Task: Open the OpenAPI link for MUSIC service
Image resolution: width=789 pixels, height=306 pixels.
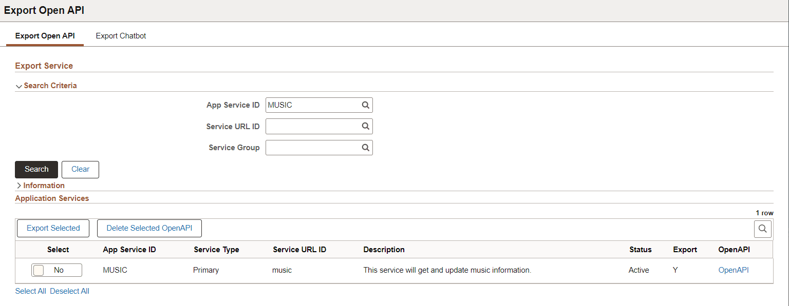Action: [x=734, y=270]
